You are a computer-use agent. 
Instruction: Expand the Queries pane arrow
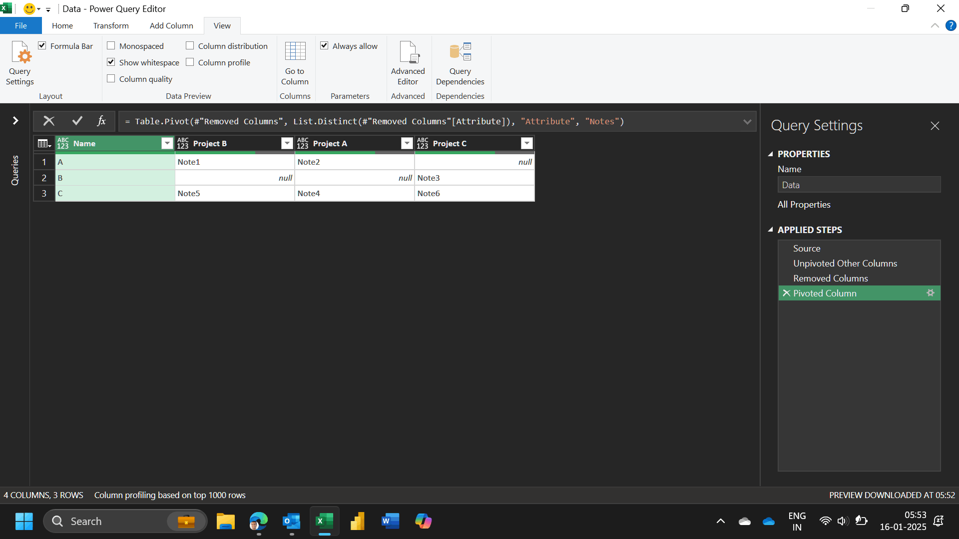click(x=15, y=120)
